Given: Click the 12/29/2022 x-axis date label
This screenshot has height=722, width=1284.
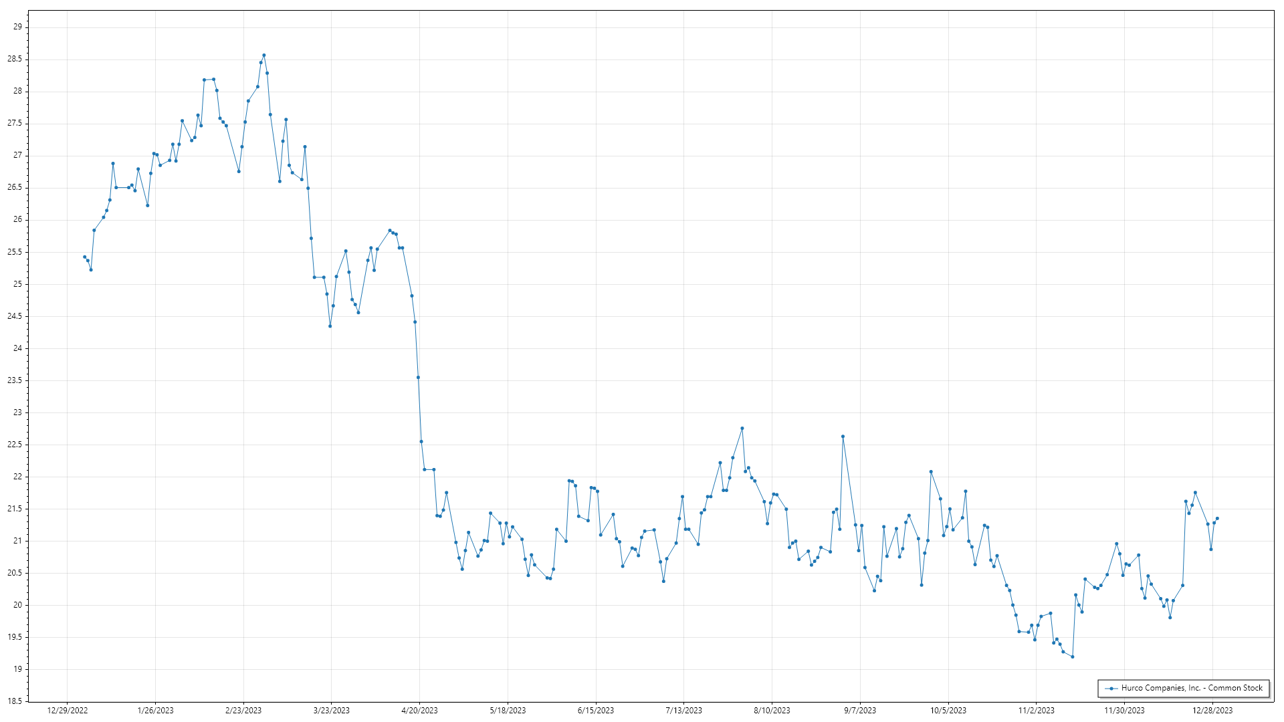Looking at the screenshot, I should 68,711.
